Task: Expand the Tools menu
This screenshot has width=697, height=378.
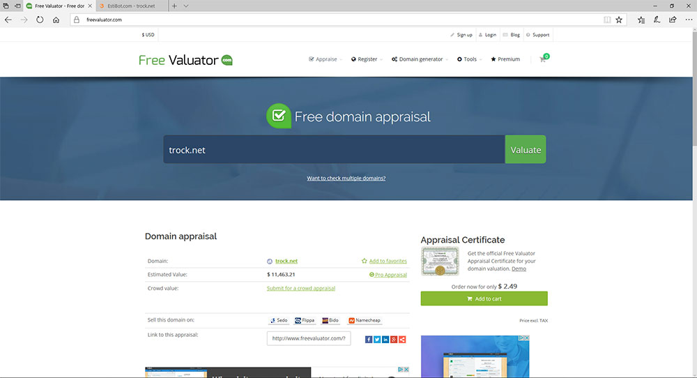Action: click(x=469, y=59)
